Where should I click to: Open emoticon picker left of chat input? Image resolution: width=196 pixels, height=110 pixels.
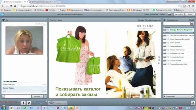point(4,96)
